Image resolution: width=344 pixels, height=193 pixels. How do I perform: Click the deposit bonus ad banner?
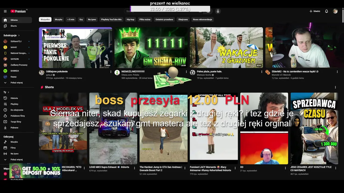point(35,171)
